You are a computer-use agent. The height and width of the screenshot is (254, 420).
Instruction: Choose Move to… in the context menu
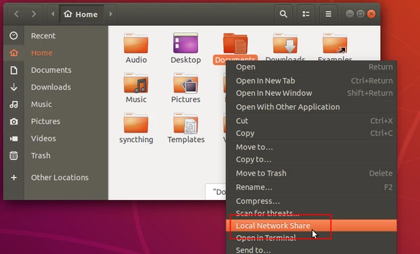click(311, 147)
